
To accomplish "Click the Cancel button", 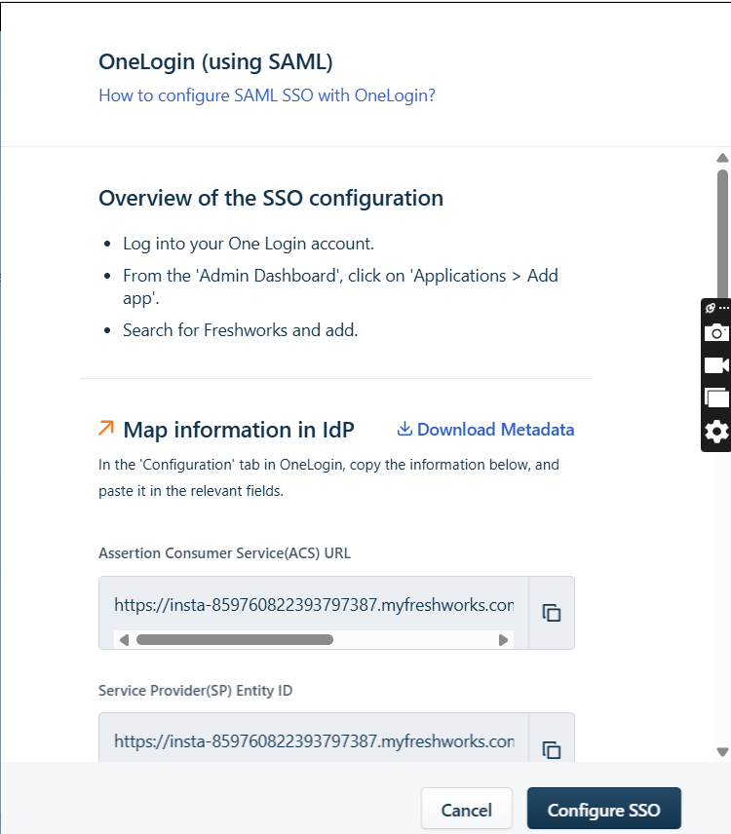I will tap(467, 810).
